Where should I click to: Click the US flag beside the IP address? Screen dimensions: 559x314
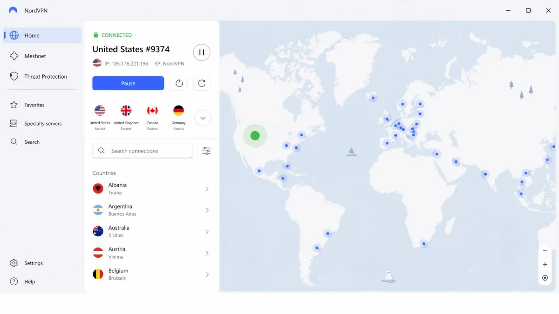point(97,63)
